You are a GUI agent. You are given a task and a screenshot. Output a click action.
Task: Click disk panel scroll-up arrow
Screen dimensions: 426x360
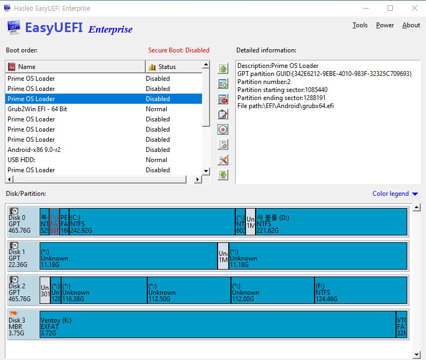click(416, 208)
